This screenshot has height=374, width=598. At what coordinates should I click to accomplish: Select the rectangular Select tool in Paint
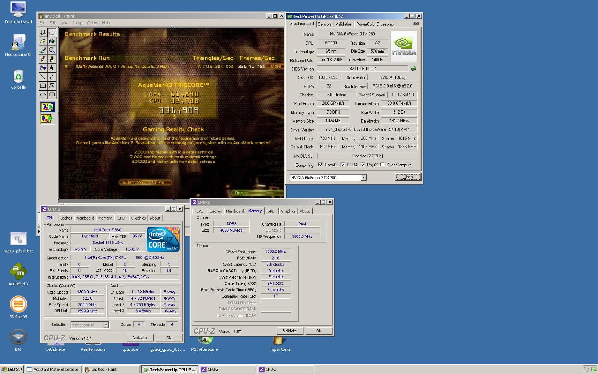(52, 32)
